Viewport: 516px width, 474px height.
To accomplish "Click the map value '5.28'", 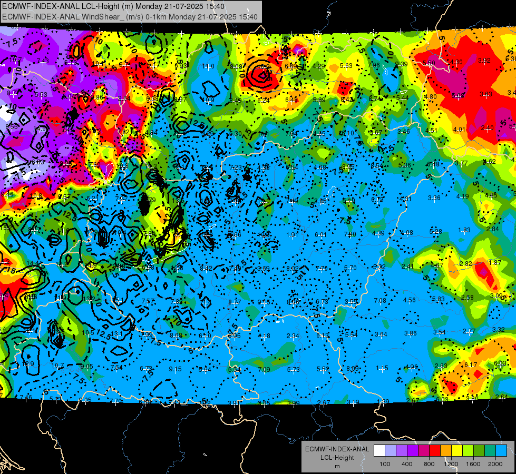I will tap(435, 231).
